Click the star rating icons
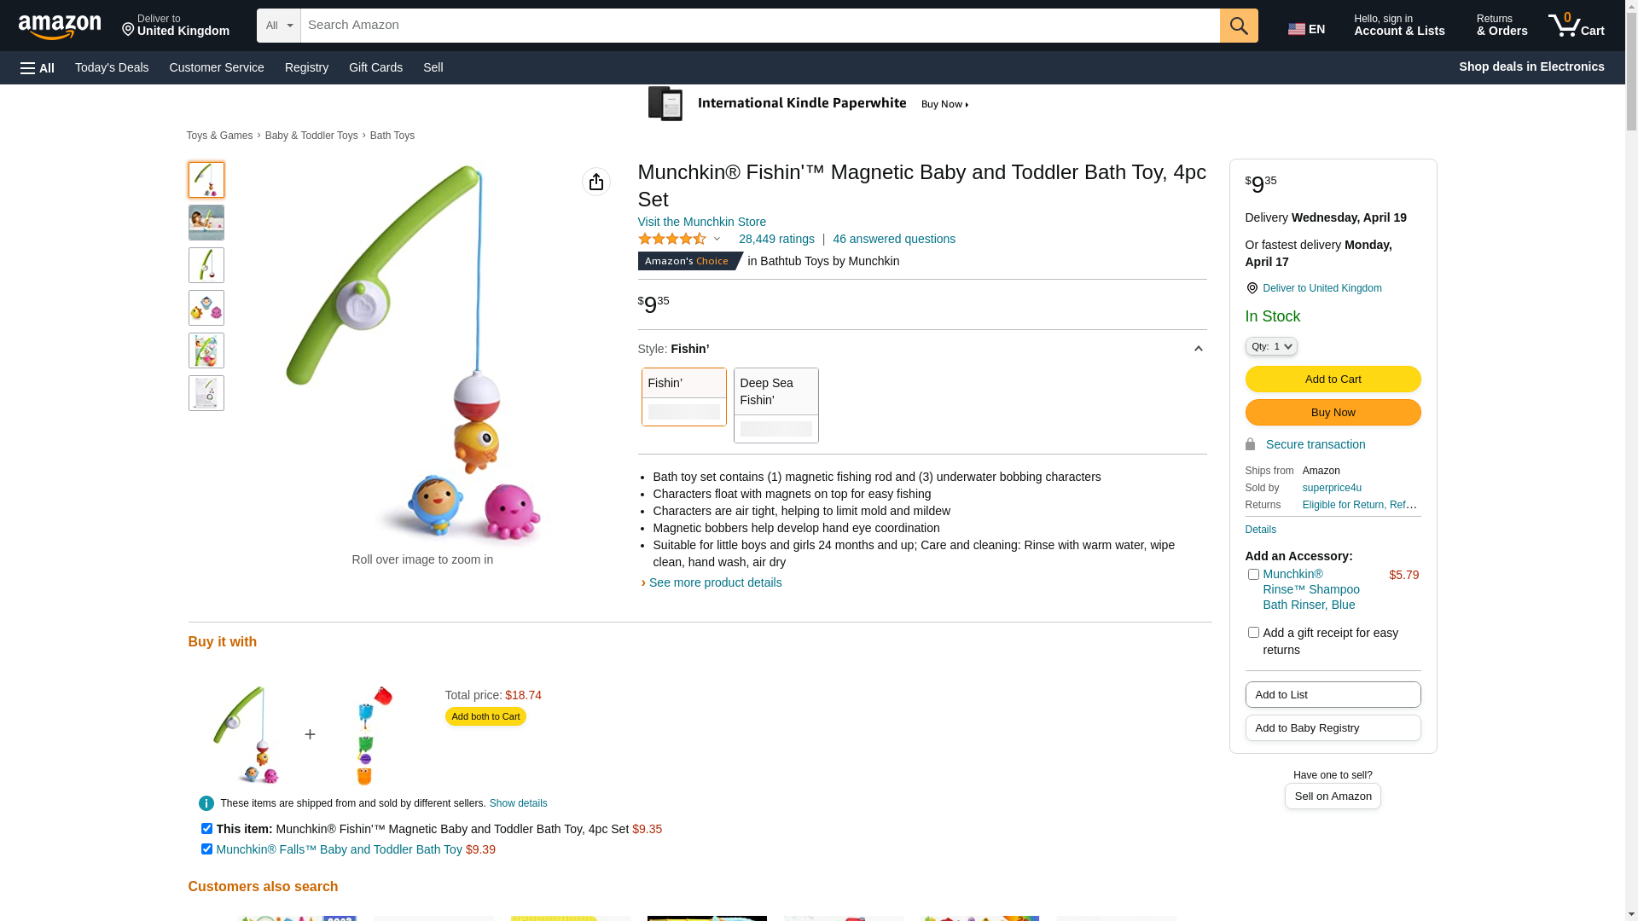The height and width of the screenshot is (921, 1638). click(672, 240)
